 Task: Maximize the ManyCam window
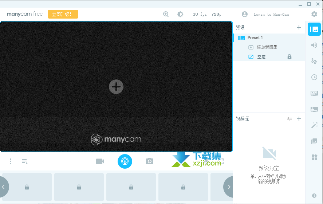coord(309,4)
